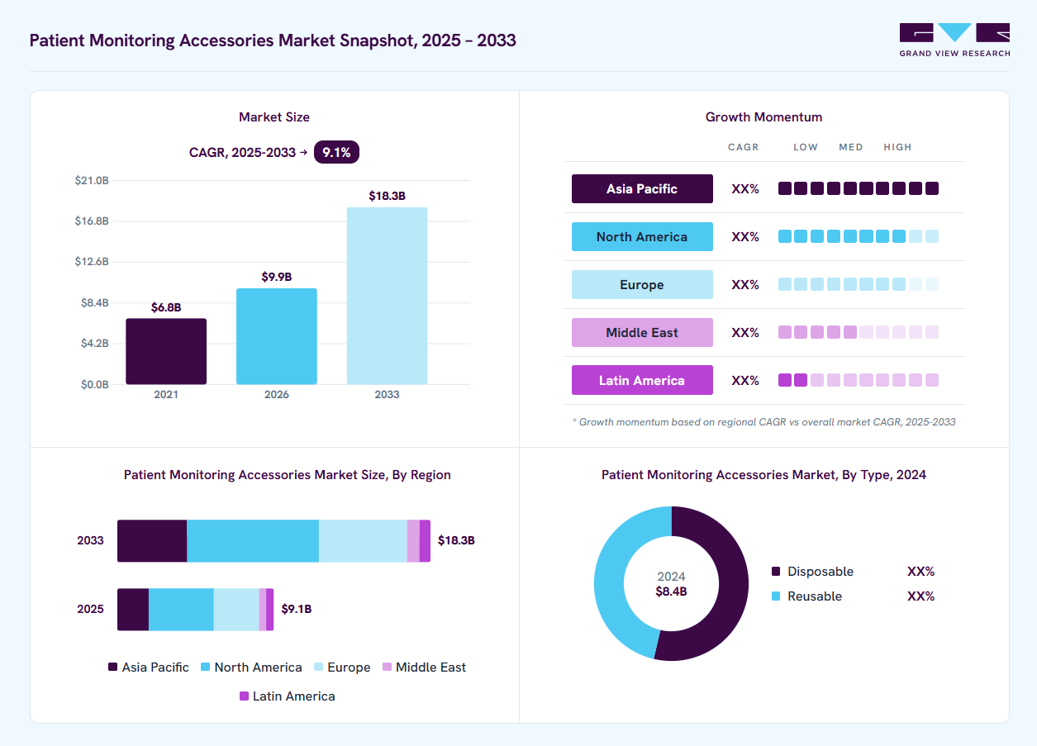The height and width of the screenshot is (746, 1037).
Task: Click the XX% value beside Reusable
Action: [x=920, y=596]
